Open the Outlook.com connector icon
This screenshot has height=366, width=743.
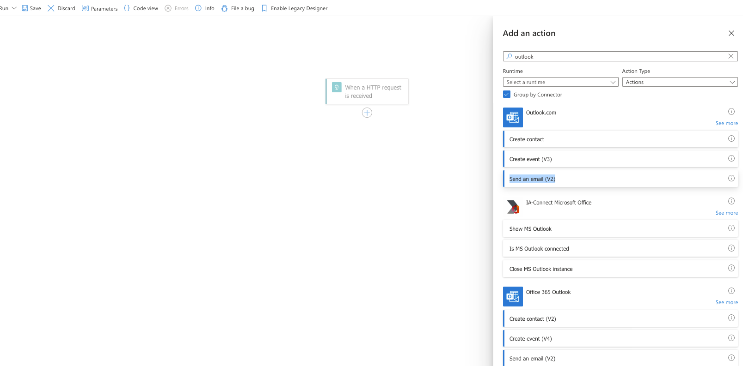click(x=513, y=118)
